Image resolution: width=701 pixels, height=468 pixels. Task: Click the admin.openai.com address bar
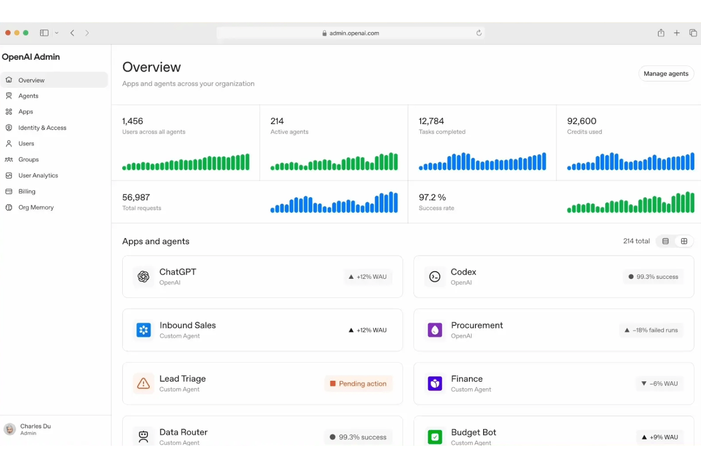coord(351,33)
